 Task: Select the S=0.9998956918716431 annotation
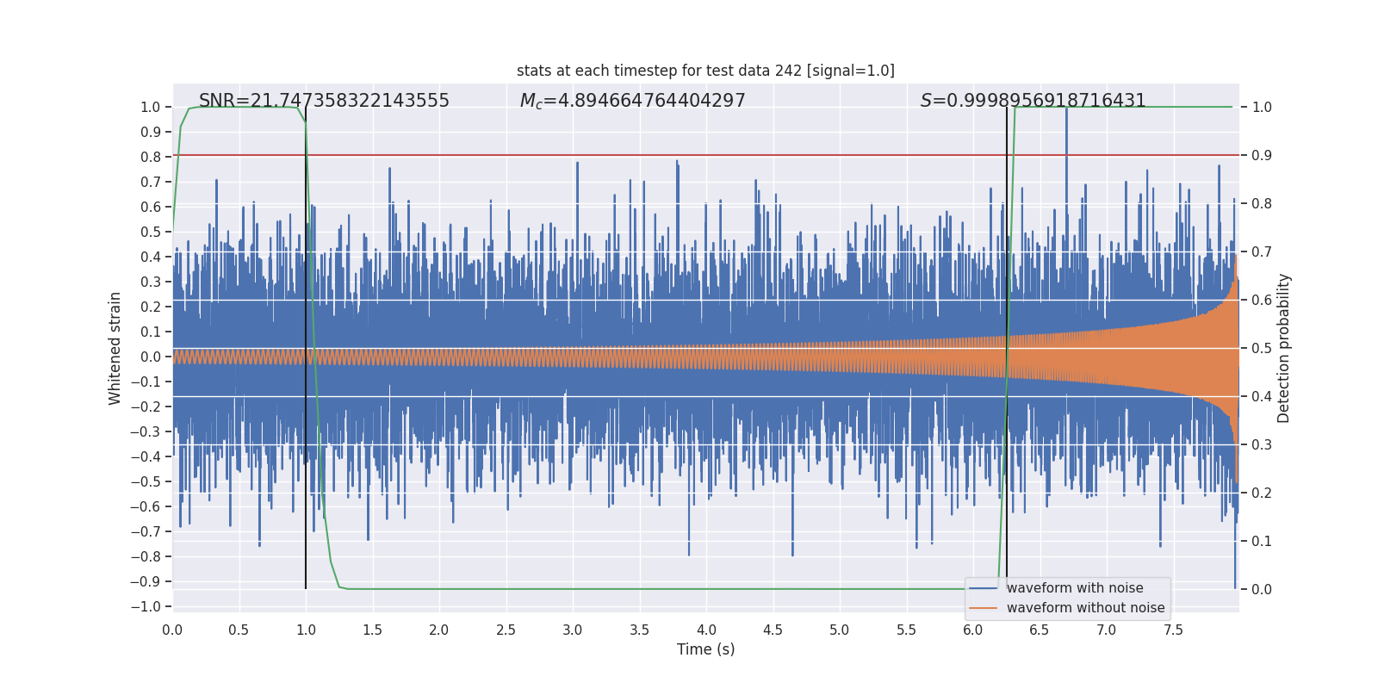coord(1033,101)
